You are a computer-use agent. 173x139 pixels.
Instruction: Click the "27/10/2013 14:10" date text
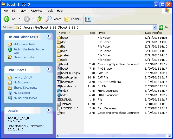(156, 104)
